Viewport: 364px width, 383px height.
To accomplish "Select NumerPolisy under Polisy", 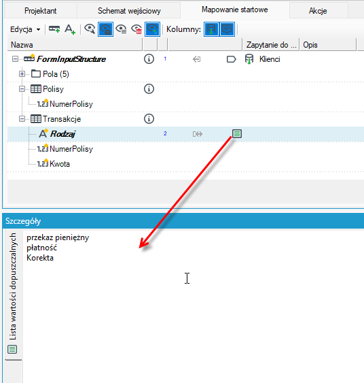I will pyautogui.click(x=71, y=104).
